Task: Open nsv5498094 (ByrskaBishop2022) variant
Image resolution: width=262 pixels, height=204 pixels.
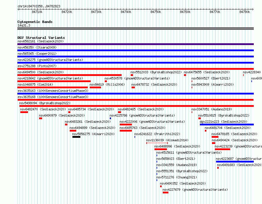Action: click(x=45, y=103)
